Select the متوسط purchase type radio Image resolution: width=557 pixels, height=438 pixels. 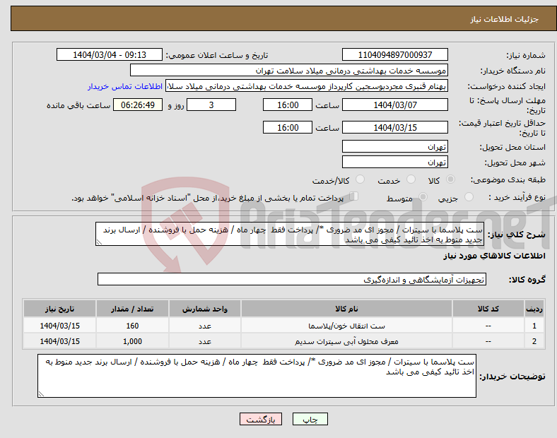pyautogui.click(x=423, y=196)
